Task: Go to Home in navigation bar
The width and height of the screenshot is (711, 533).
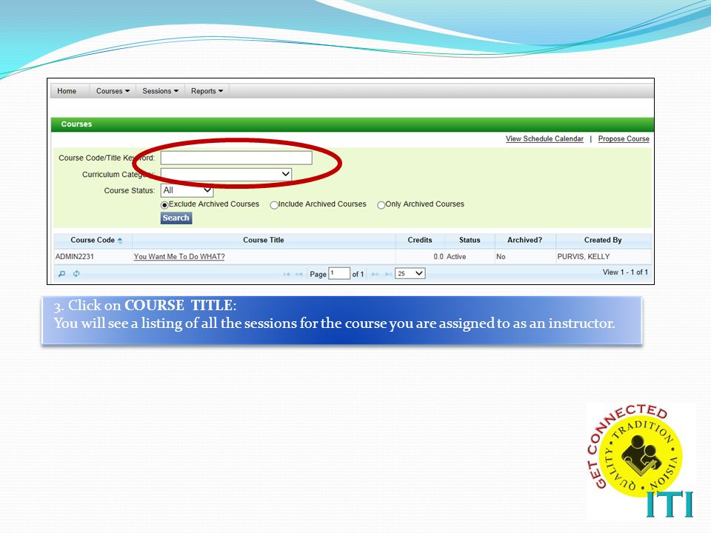Action: (67, 90)
